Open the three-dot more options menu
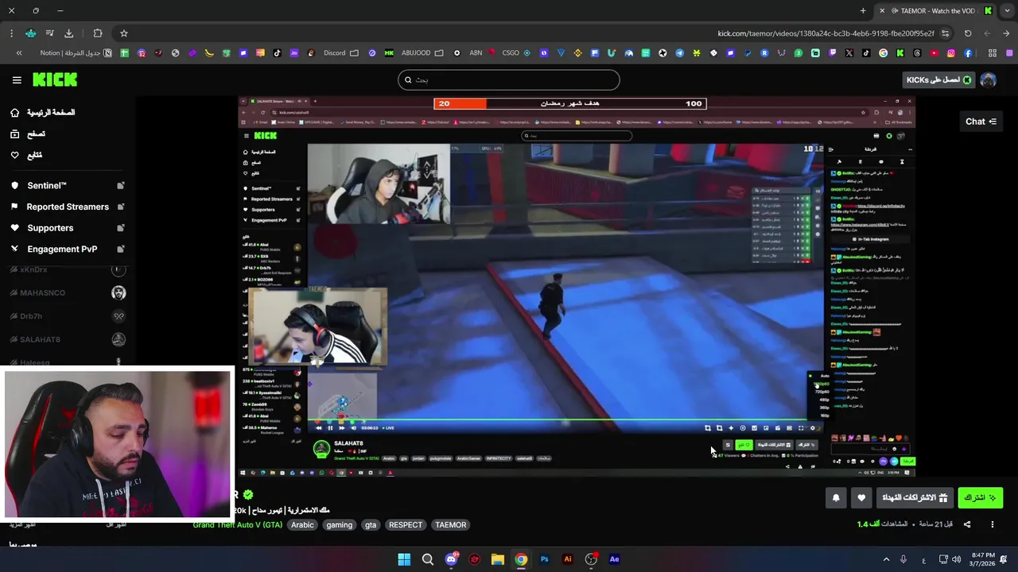This screenshot has width=1018, height=572. (992, 524)
